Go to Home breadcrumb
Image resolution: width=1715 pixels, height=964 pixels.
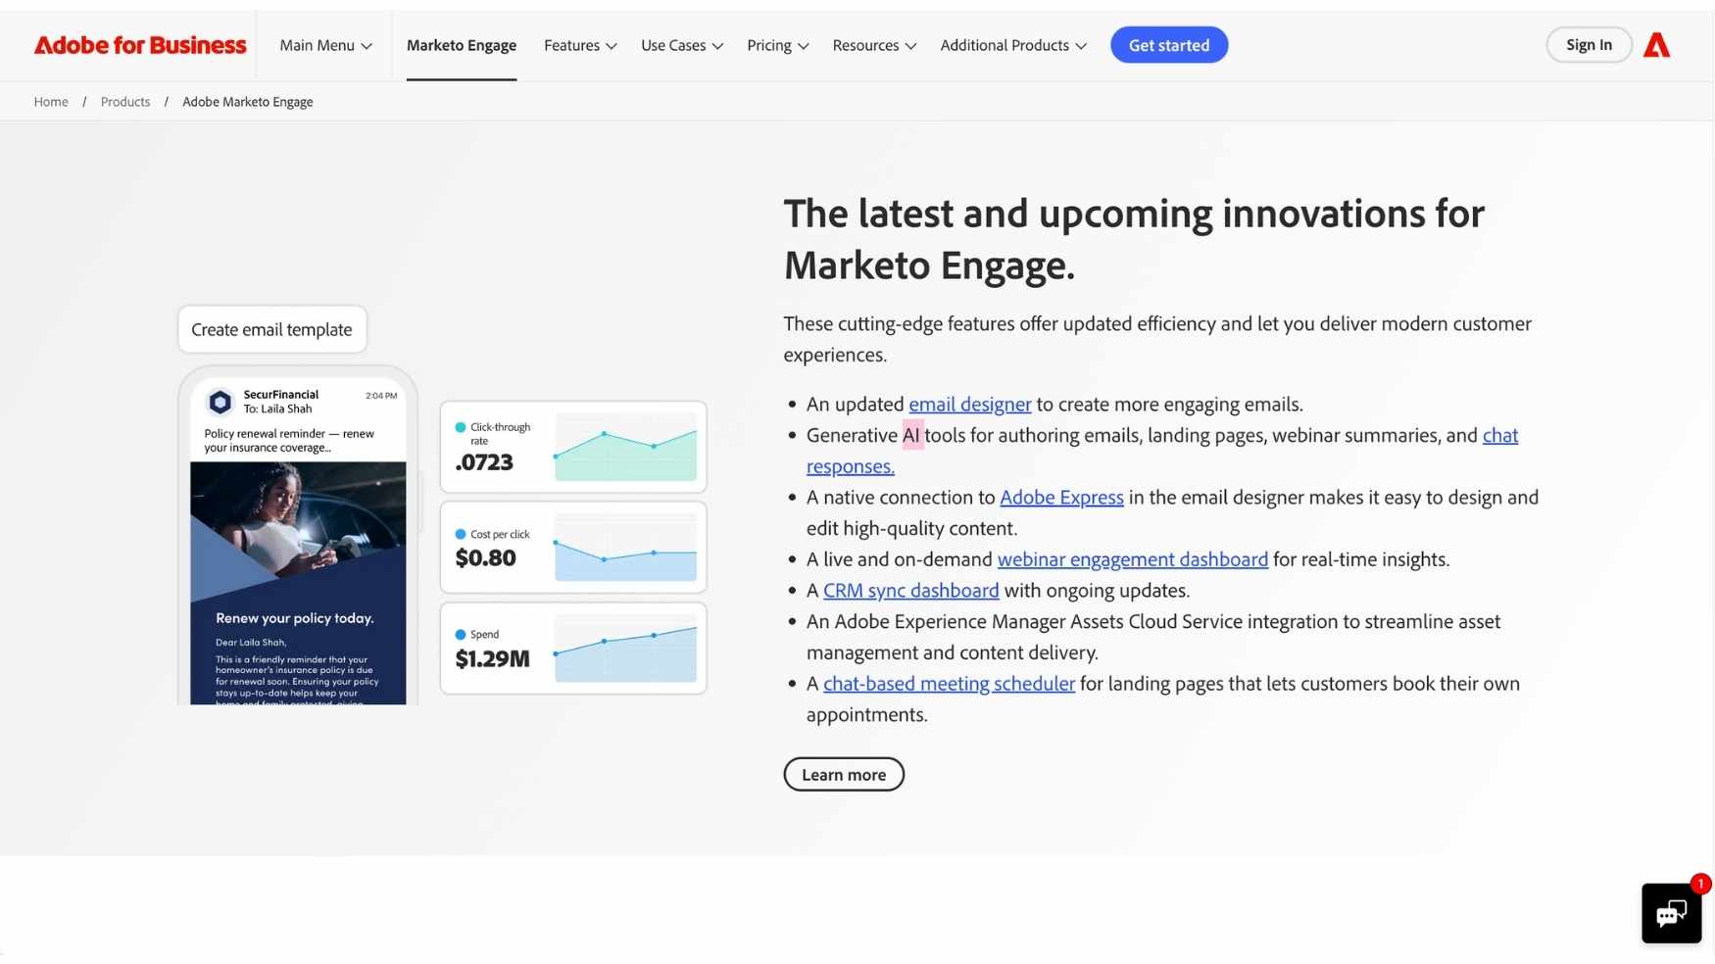coord(51,102)
